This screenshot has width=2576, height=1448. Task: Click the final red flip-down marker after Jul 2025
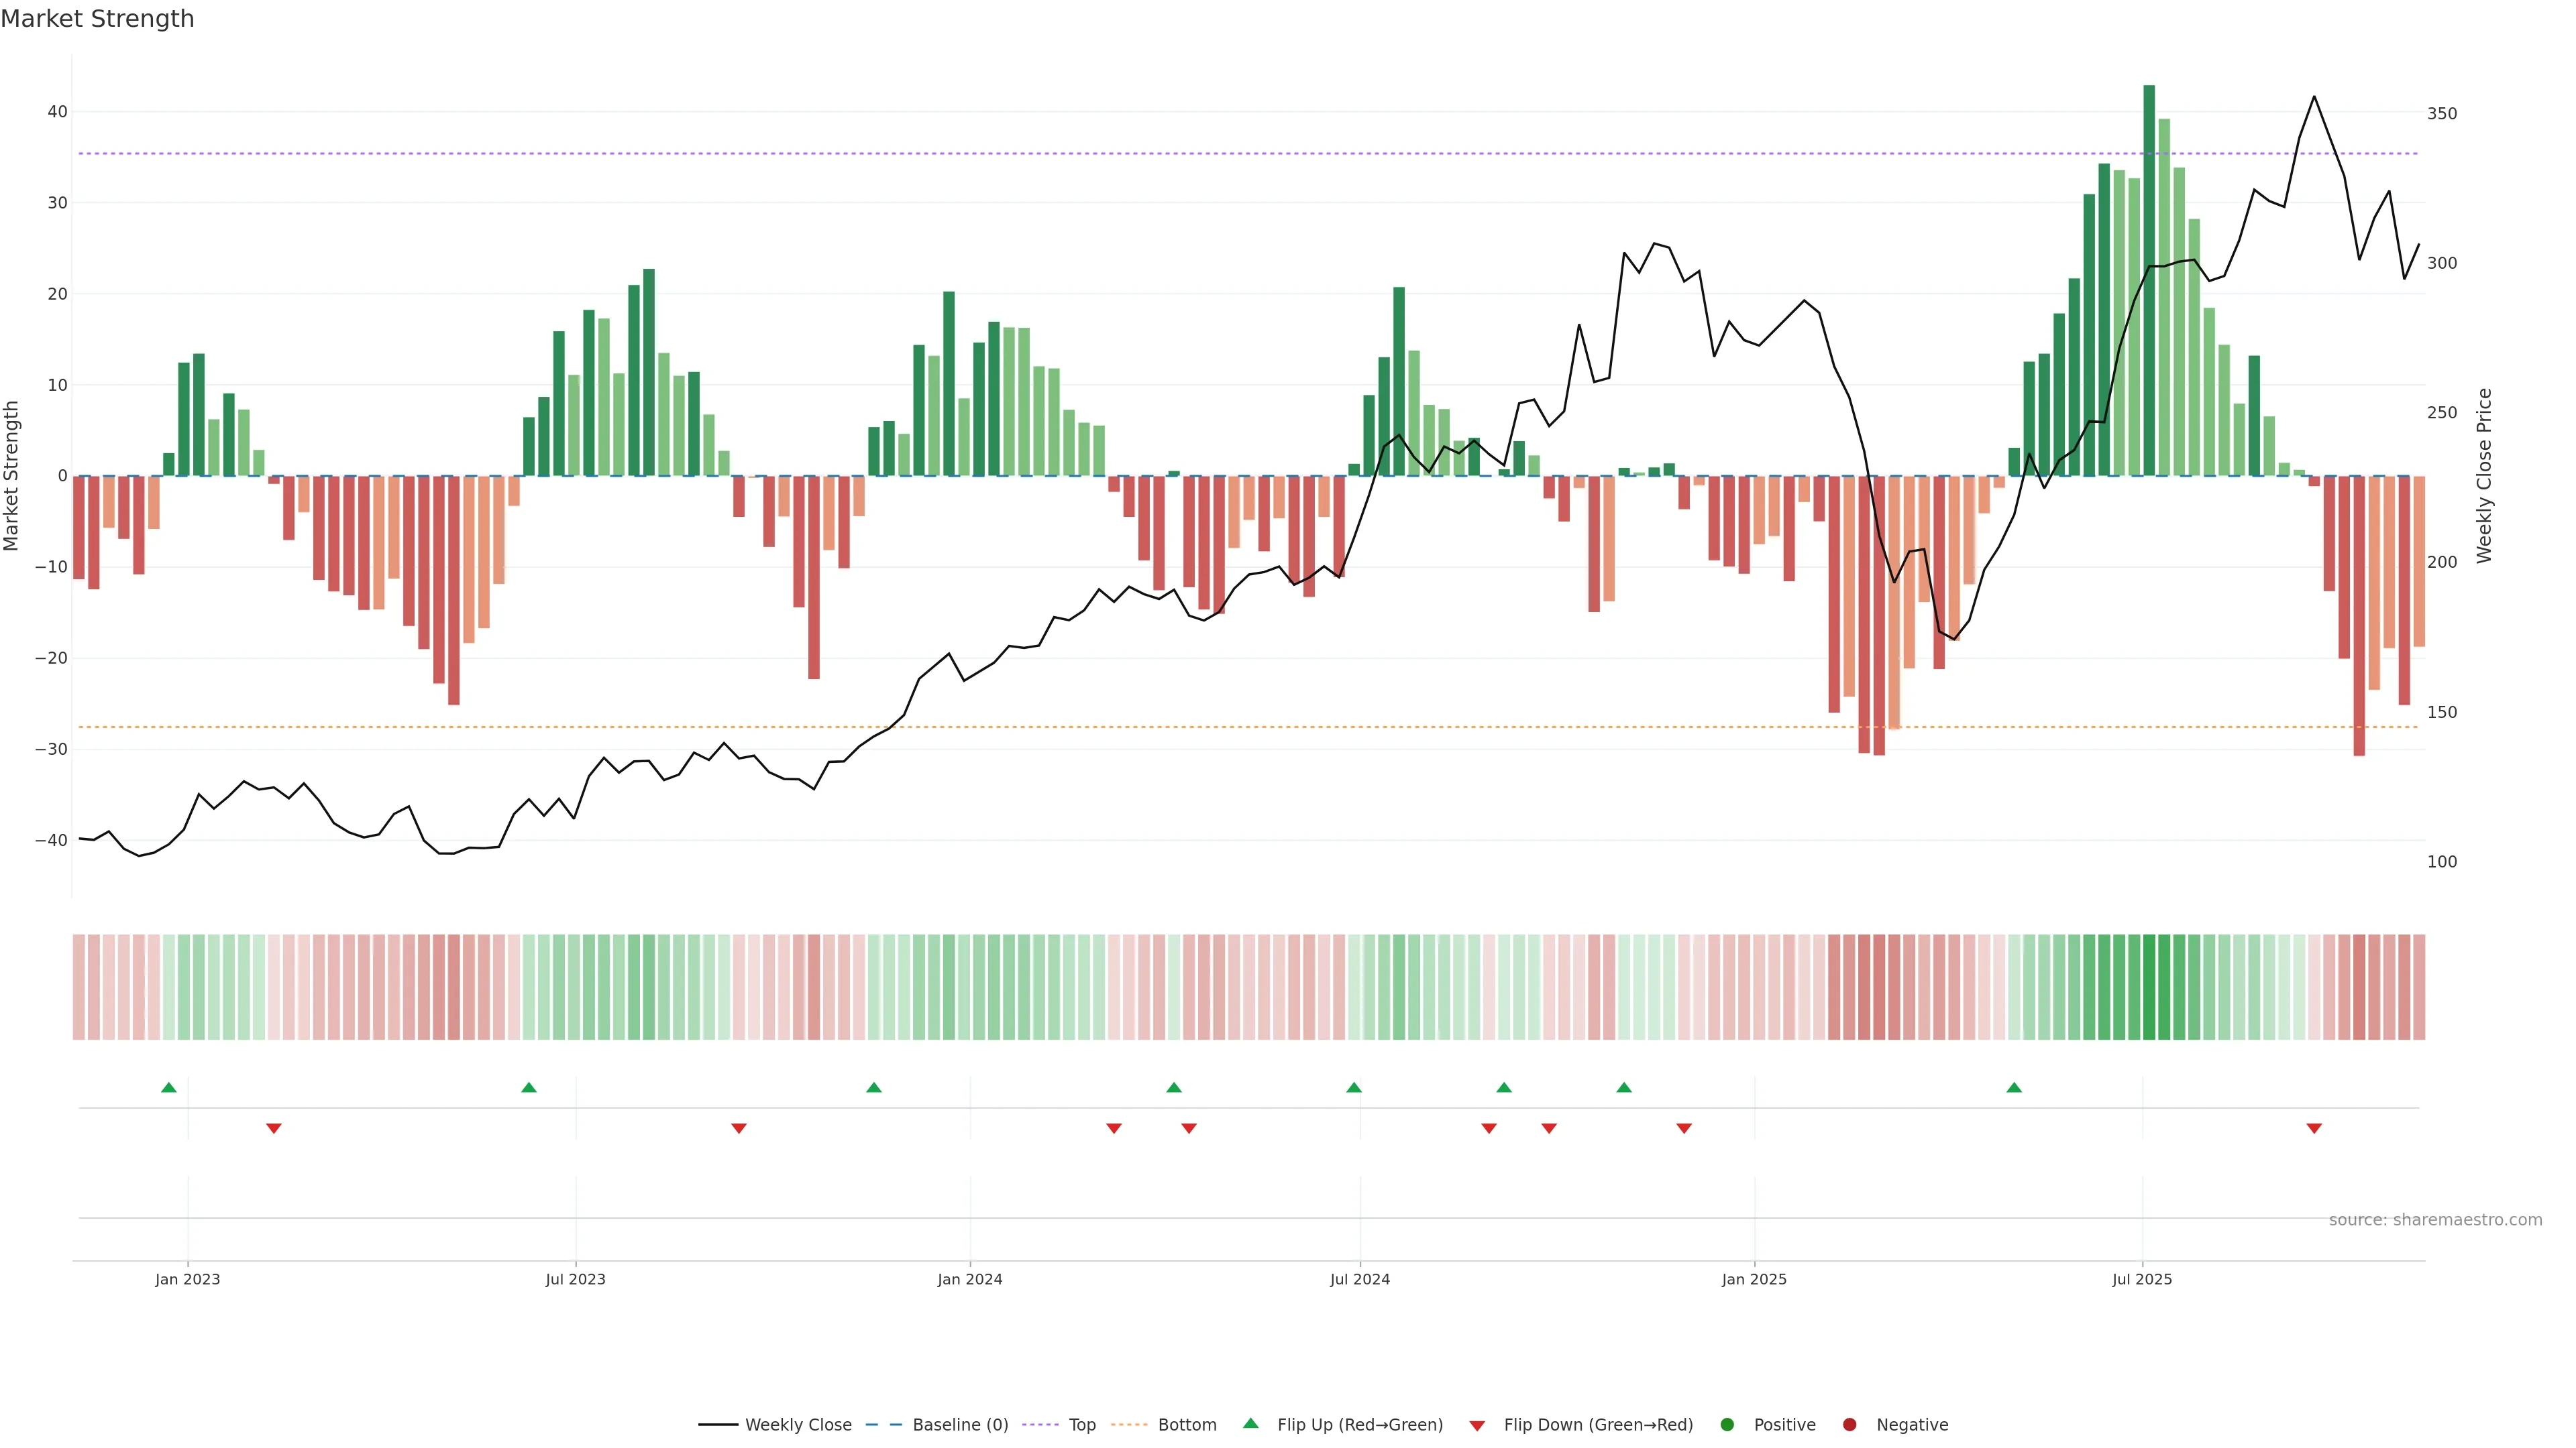2314,1128
